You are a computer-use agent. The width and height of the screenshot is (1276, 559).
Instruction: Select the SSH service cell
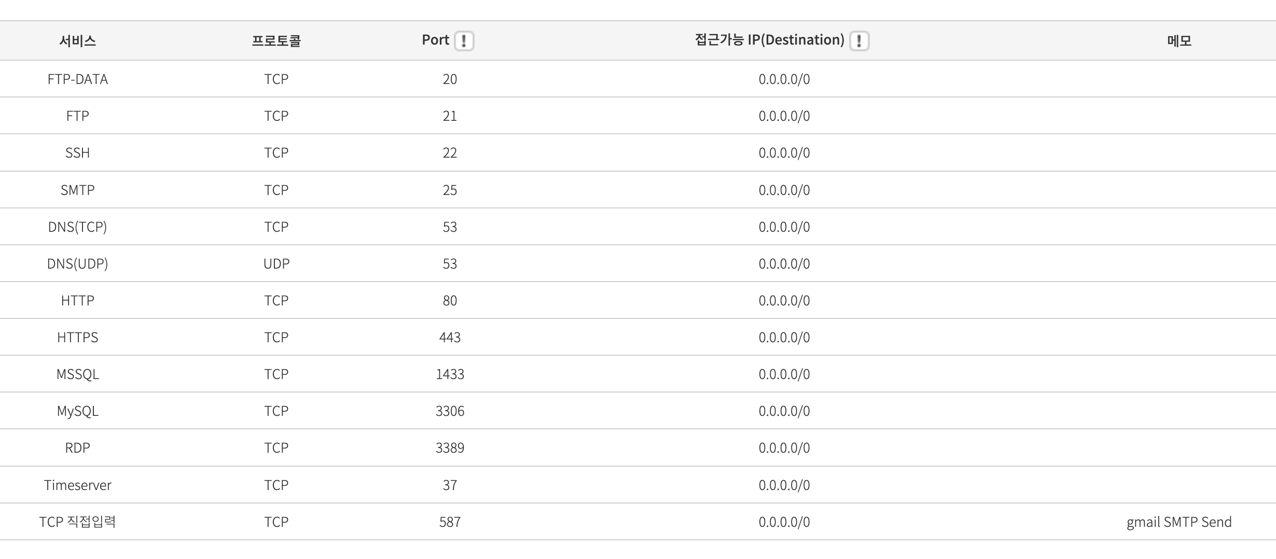(77, 152)
